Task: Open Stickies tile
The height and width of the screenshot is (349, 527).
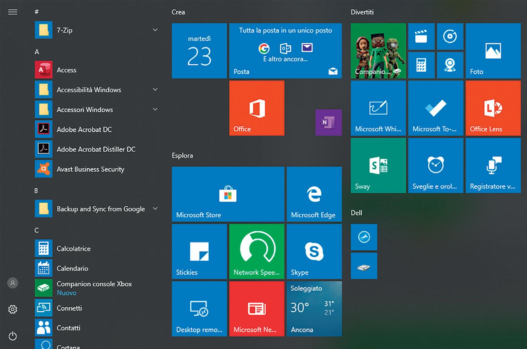Action: (199, 251)
